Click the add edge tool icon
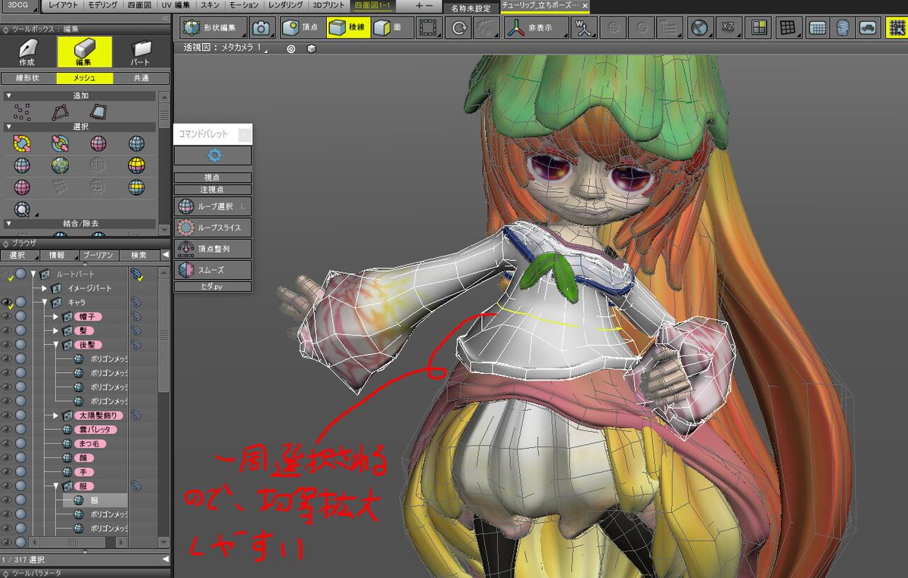The image size is (908, 578). click(60, 112)
